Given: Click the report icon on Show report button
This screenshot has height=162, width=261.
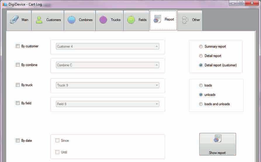Looking at the screenshot, I should 217,139.
